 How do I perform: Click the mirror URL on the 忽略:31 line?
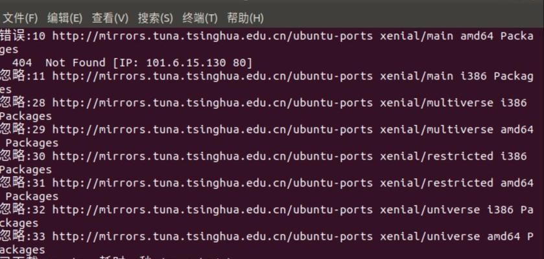click(x=212, y=183)
